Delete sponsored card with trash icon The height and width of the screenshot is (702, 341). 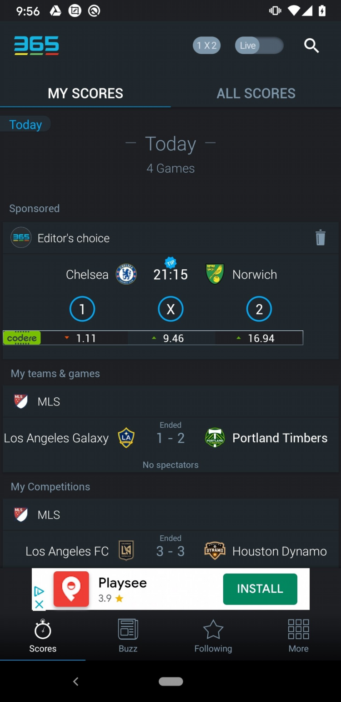pos(321,238)
